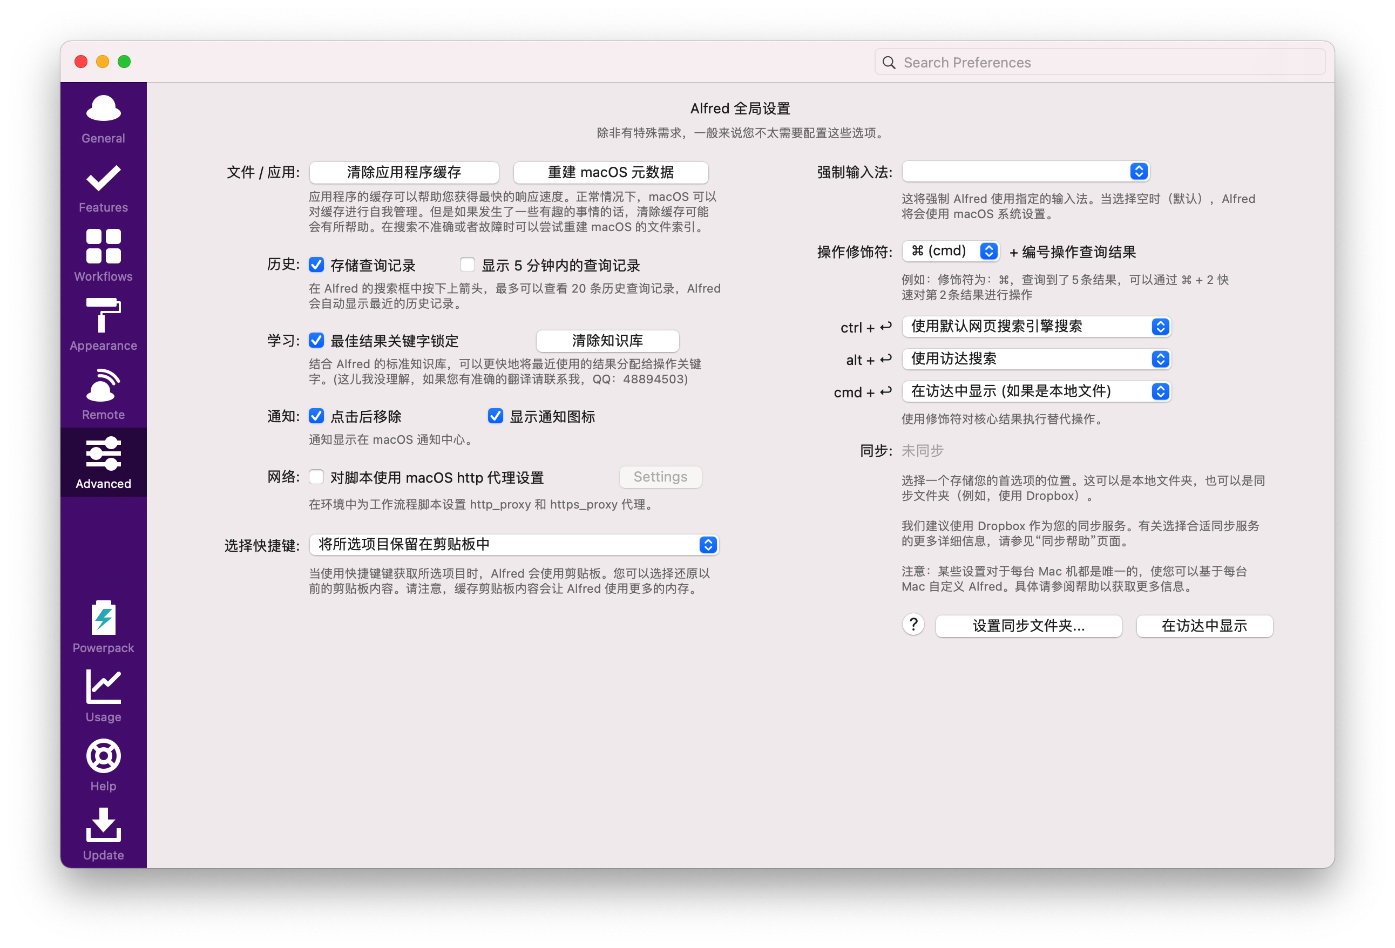Image resolution: width=1395 pixels, height=948 pixels.
Task: Toggle 显示通知图标 checkbox
Action: click(x=495, y=416)
